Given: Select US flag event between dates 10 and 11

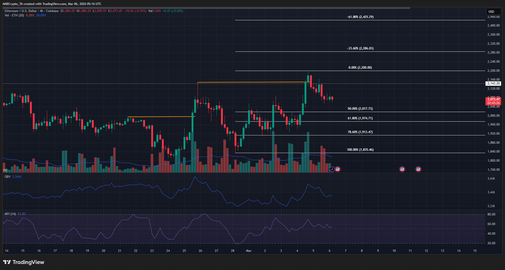Looking at the screenshot, I should coord(402,169).
